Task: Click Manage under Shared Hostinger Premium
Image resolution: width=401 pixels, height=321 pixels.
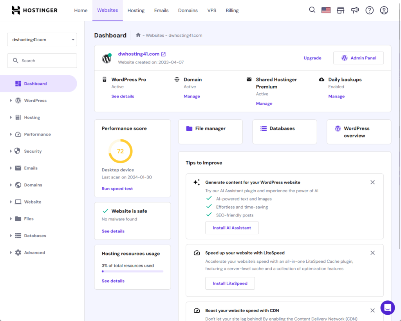Action: tap(264, 103)
